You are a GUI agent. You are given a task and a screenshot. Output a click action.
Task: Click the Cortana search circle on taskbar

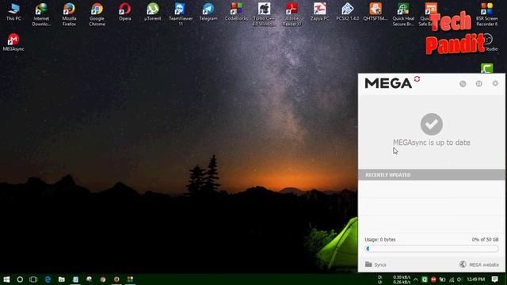click(x=20, y=279)
